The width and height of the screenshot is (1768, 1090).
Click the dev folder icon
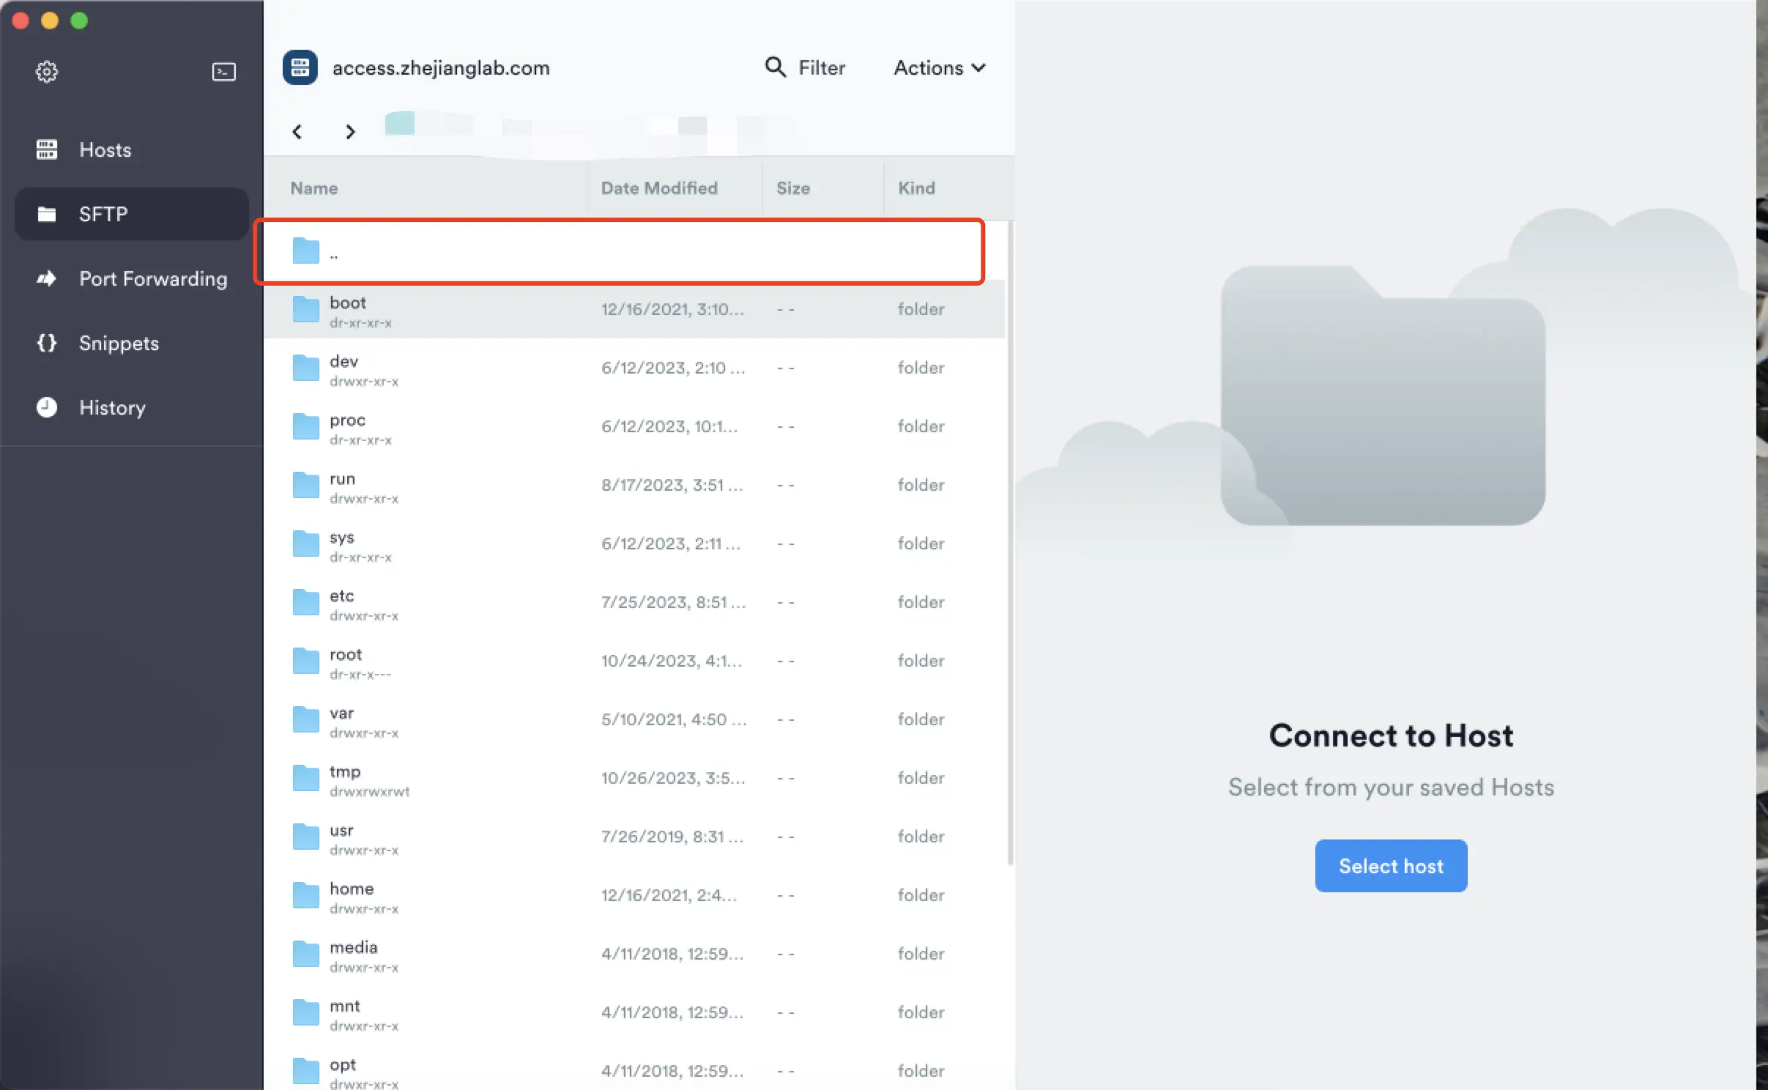pos(306,368)
